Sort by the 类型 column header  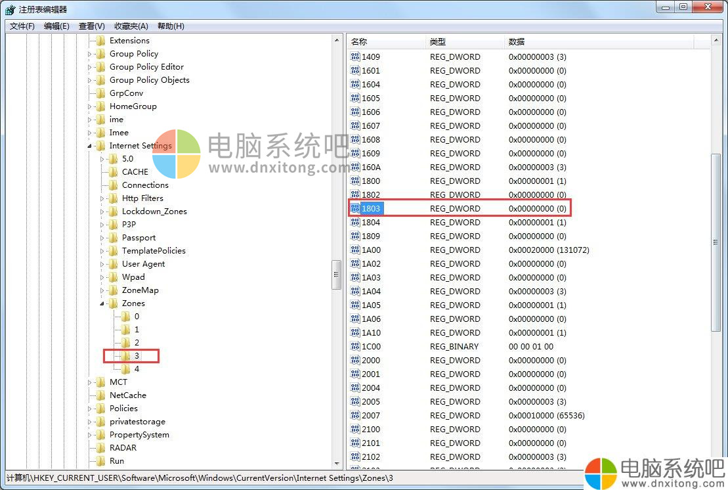pyautogui.click(x=464, y=42)
